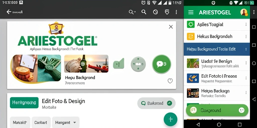
Task: Close the ARIESTOGEL card with the X
Action: [171, 27]
